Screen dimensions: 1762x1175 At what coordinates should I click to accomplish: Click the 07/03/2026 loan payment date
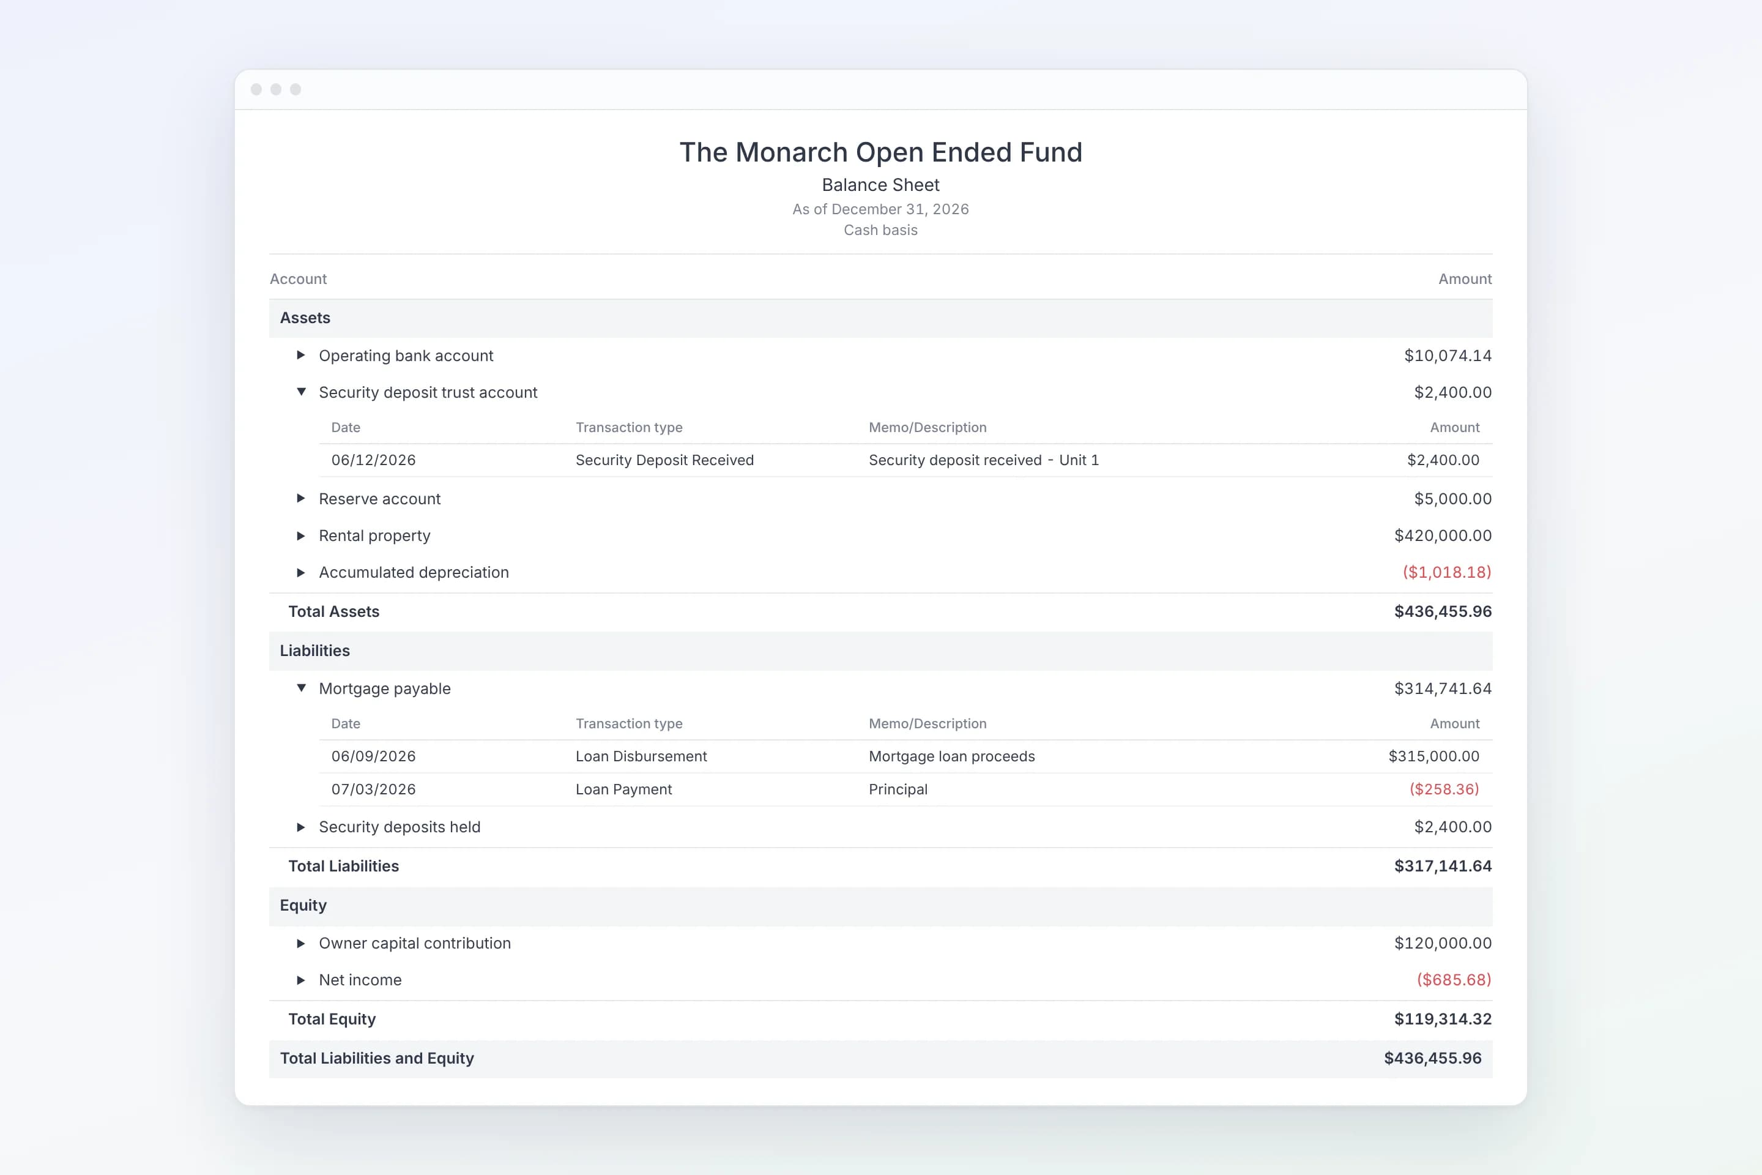tap(373, 789)
